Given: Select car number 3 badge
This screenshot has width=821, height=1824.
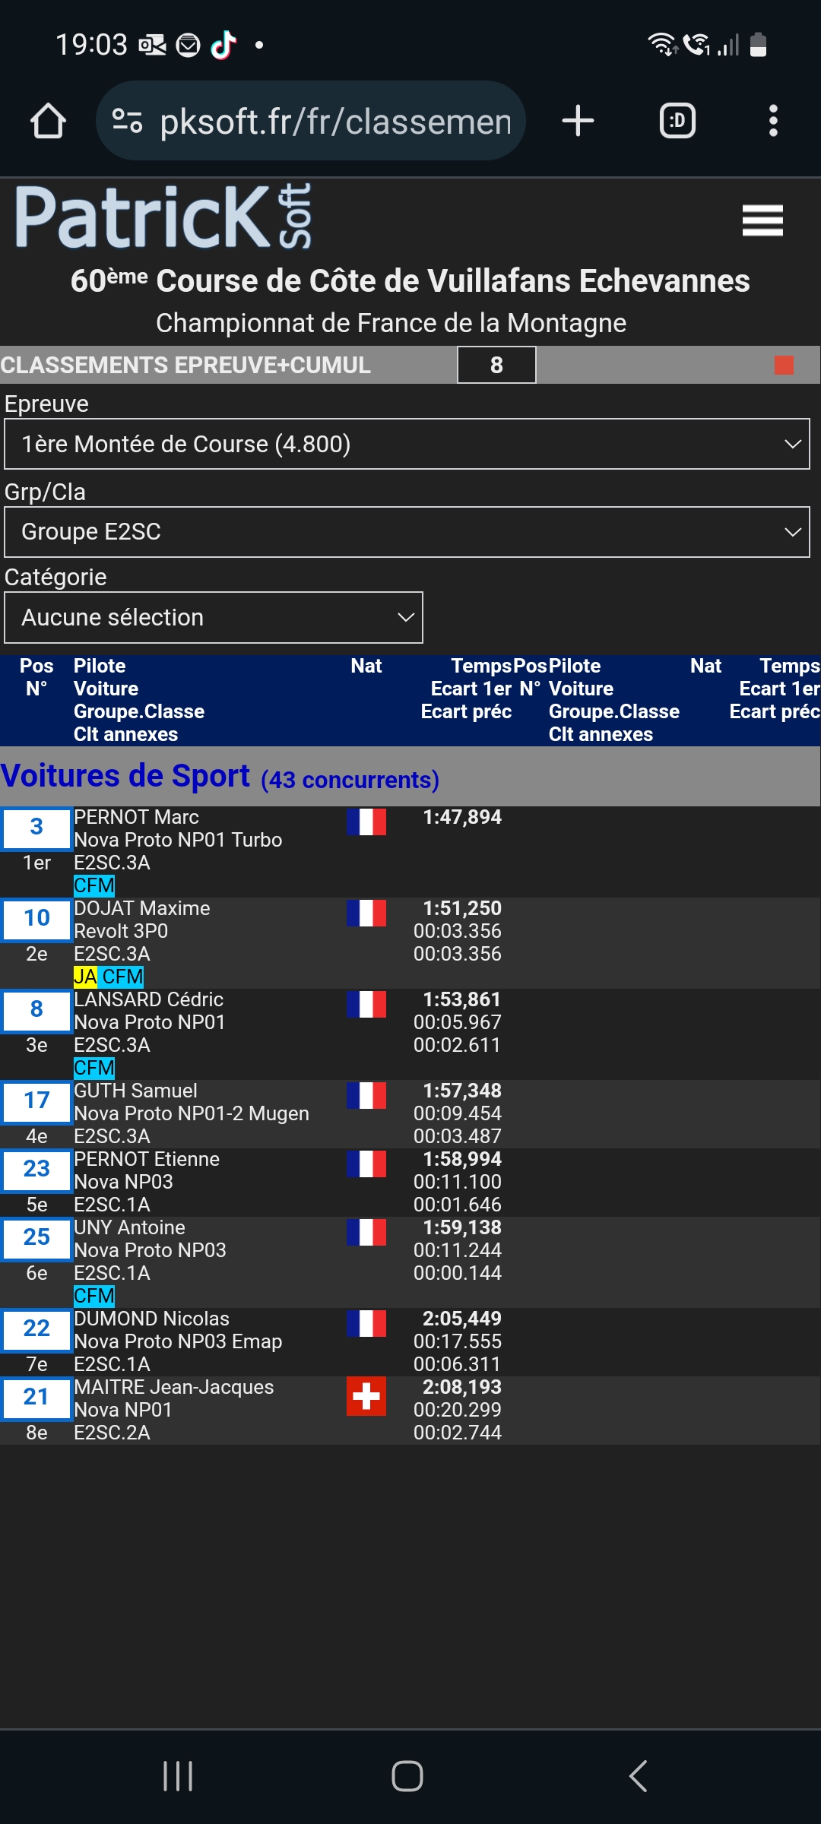Looking at the screenshot, I should (36, 828).
